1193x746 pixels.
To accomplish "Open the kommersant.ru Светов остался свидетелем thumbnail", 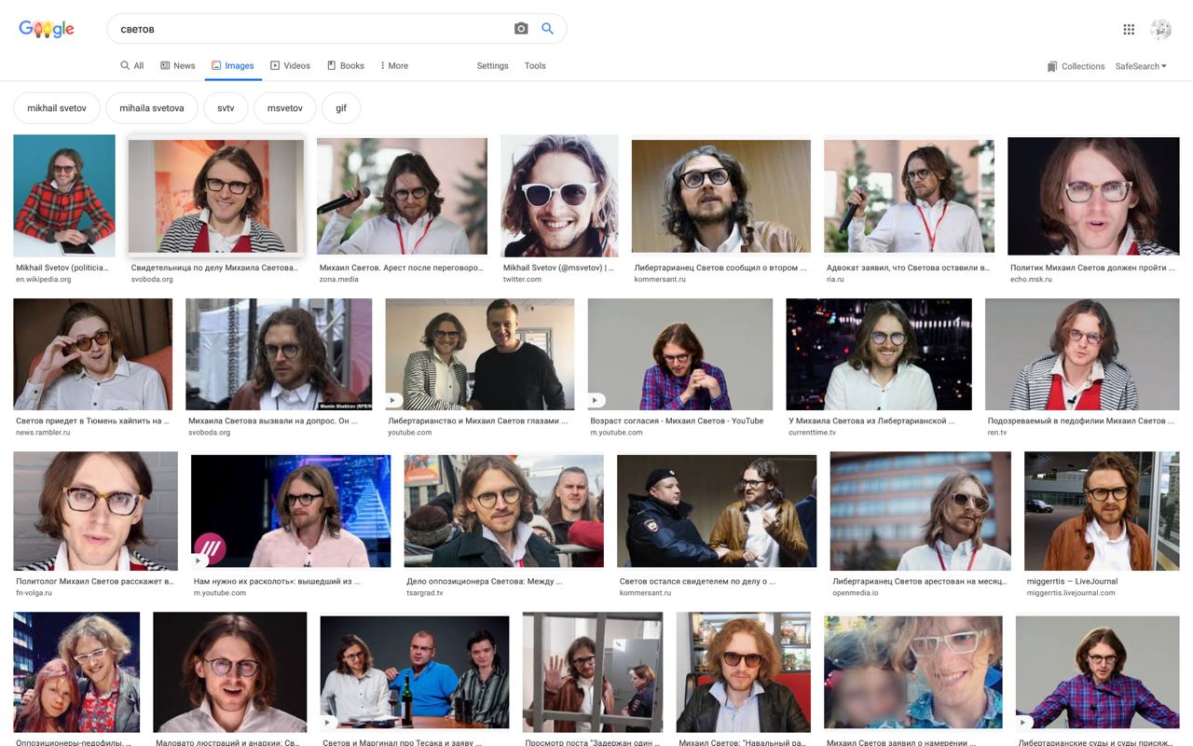I will click(x=717, y=511).
